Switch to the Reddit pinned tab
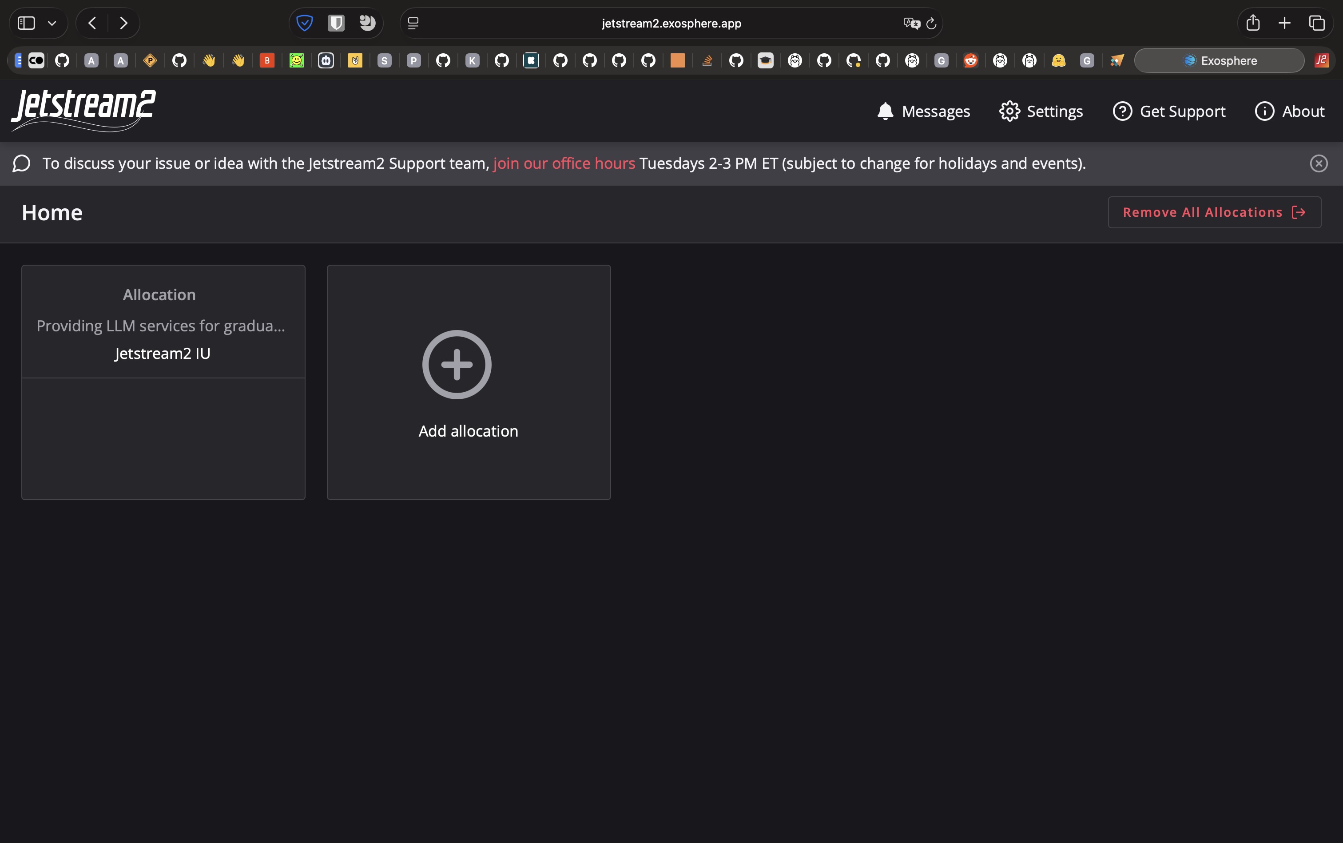Viewport: 1343px width, 843px height. (970, 60)
